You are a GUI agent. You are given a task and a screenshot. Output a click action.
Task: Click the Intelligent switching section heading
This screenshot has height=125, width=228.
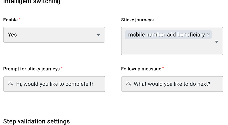[x=32, y=2]
